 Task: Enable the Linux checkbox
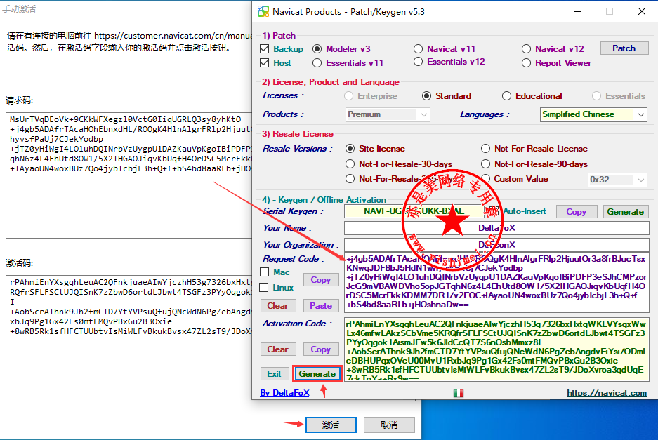coord(264,287)
